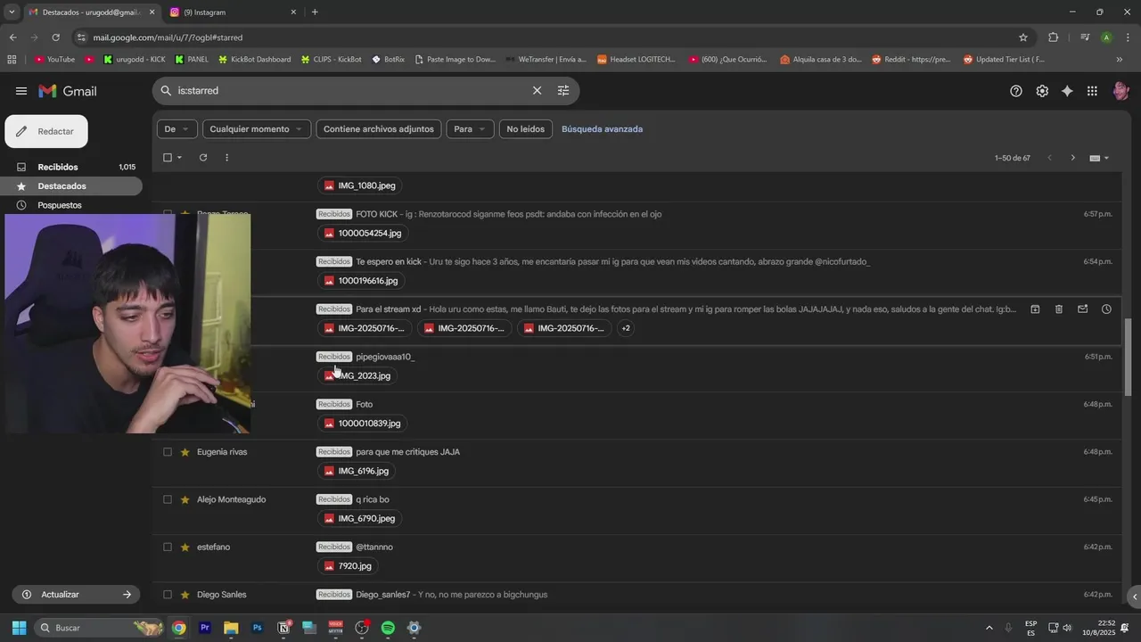1141x642 pixels.
Task: Open the select-all dropdown arrow
Action: point(180,158)
